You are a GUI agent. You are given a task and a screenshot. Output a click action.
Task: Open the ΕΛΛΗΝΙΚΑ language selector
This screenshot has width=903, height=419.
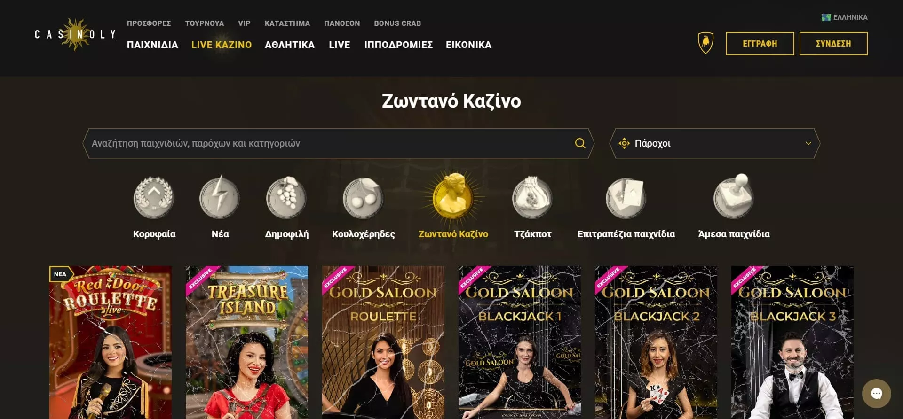(x=844, y=17)
